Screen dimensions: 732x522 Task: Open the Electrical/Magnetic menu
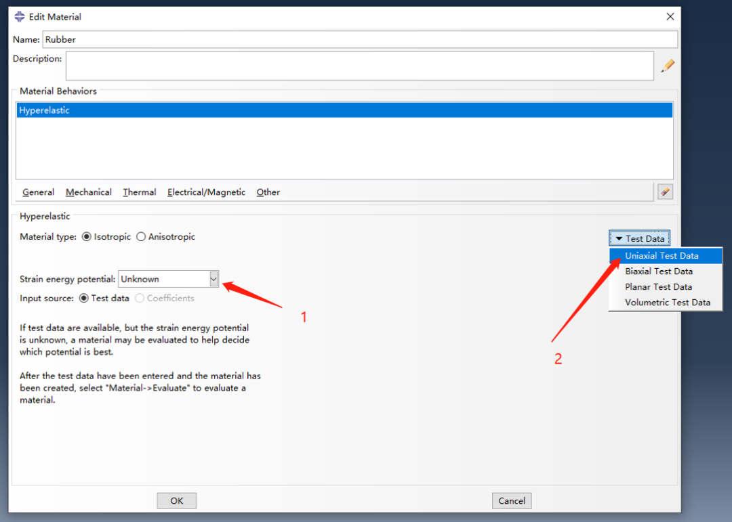click(206, 192)
